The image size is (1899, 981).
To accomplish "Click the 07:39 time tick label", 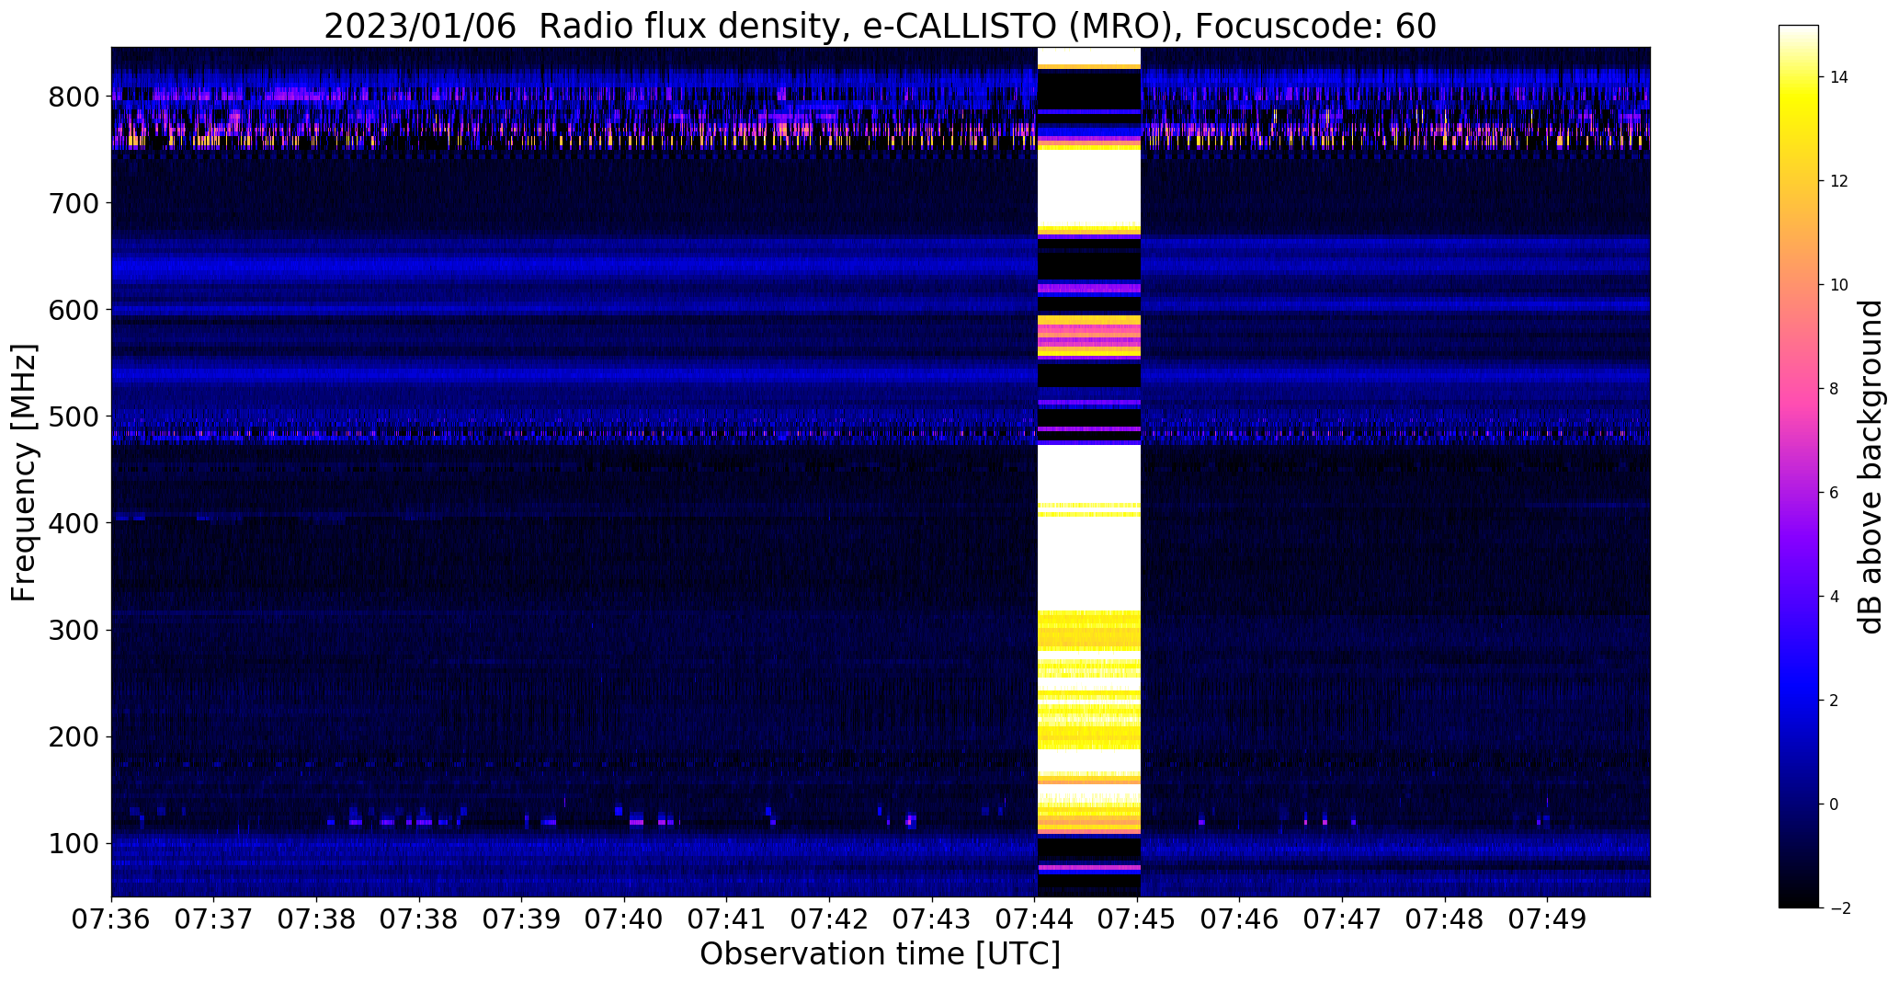I will point(522,920).
